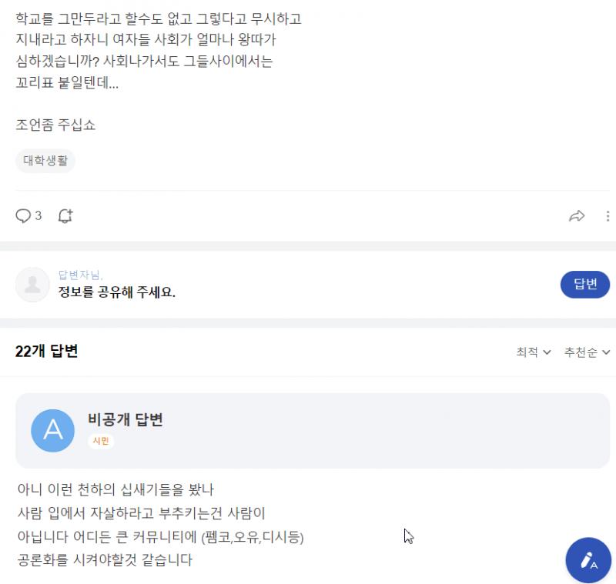Click the 22개 답변 heading

(46, 352)
